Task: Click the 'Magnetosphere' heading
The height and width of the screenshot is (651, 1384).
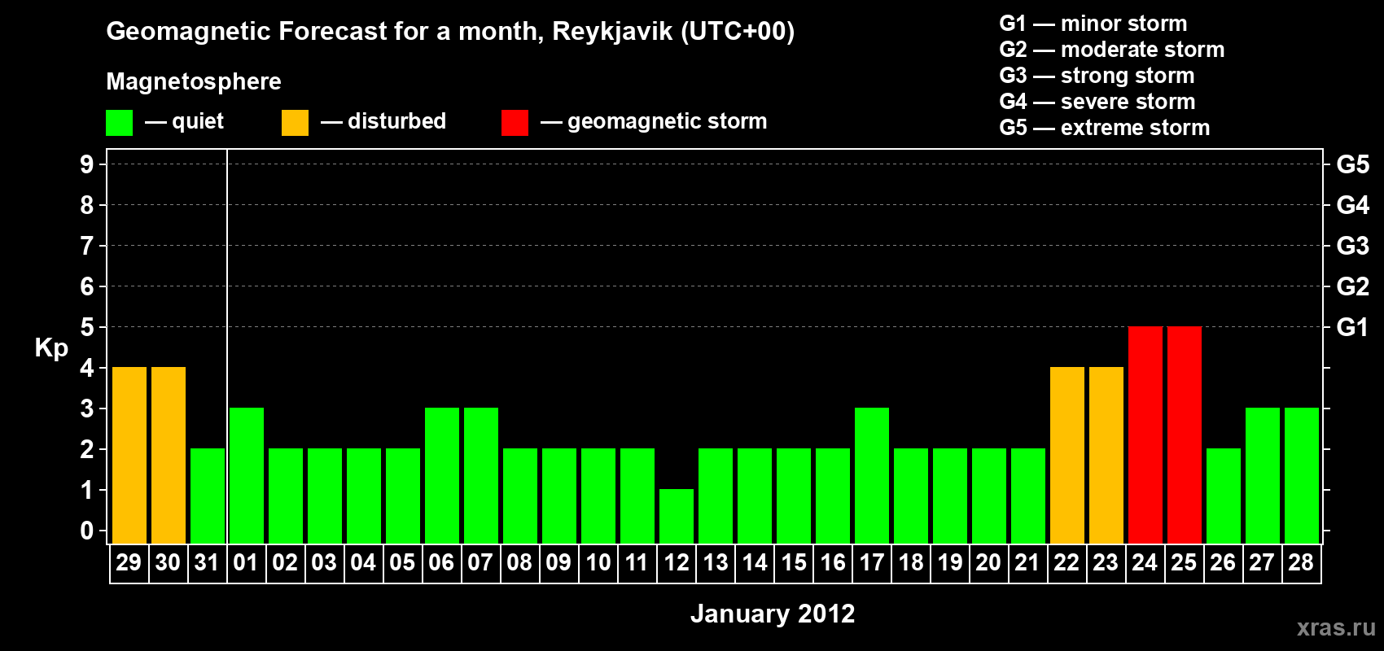Action: [x=194, y=82]
